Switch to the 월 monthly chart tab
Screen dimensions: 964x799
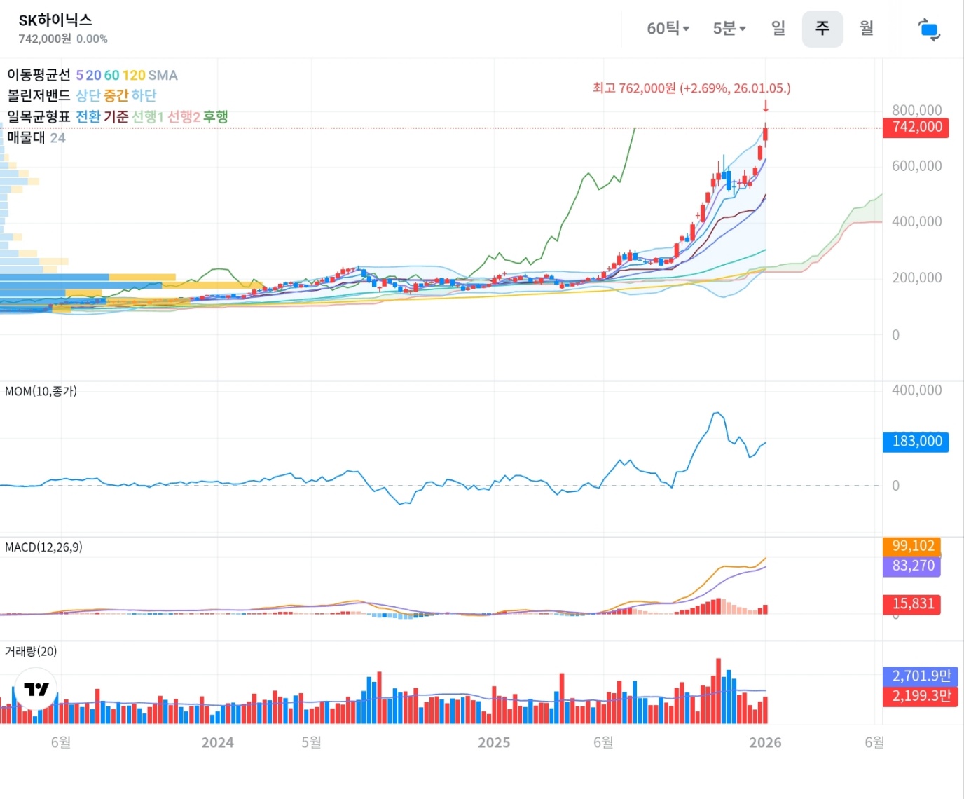[867, 28]
